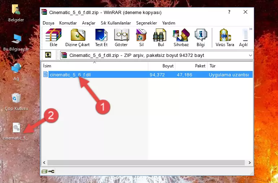
Task: Open the Dosya menu
Action: pyautogui.click(x=48, y=23)
